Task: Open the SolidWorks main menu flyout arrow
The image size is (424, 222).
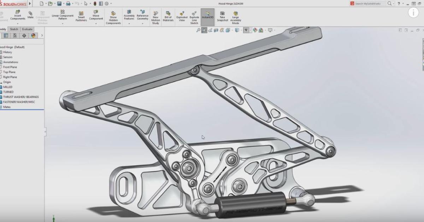Action: pyautogui.click(x=30, y=4)
